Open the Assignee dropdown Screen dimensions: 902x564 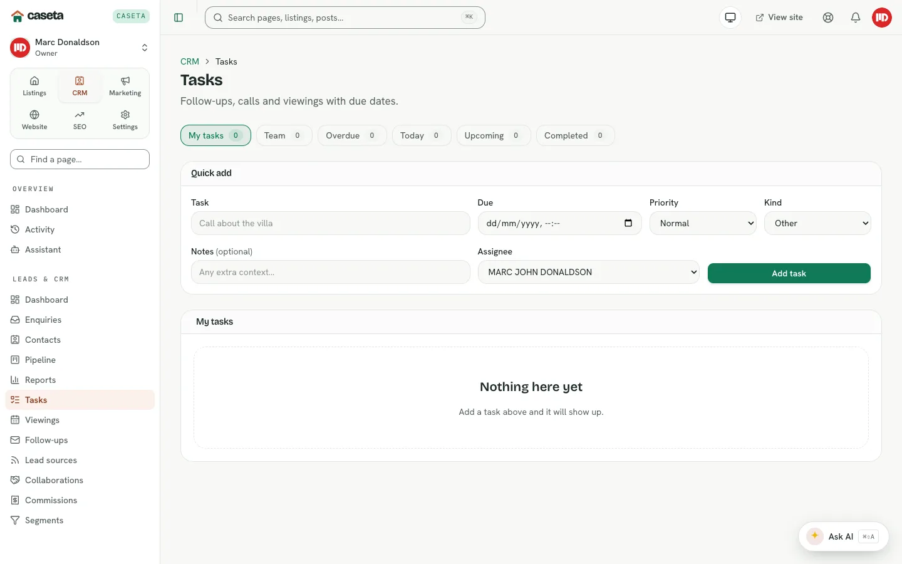point(588,272)
